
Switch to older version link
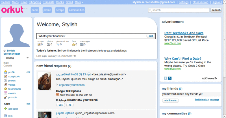200,2
